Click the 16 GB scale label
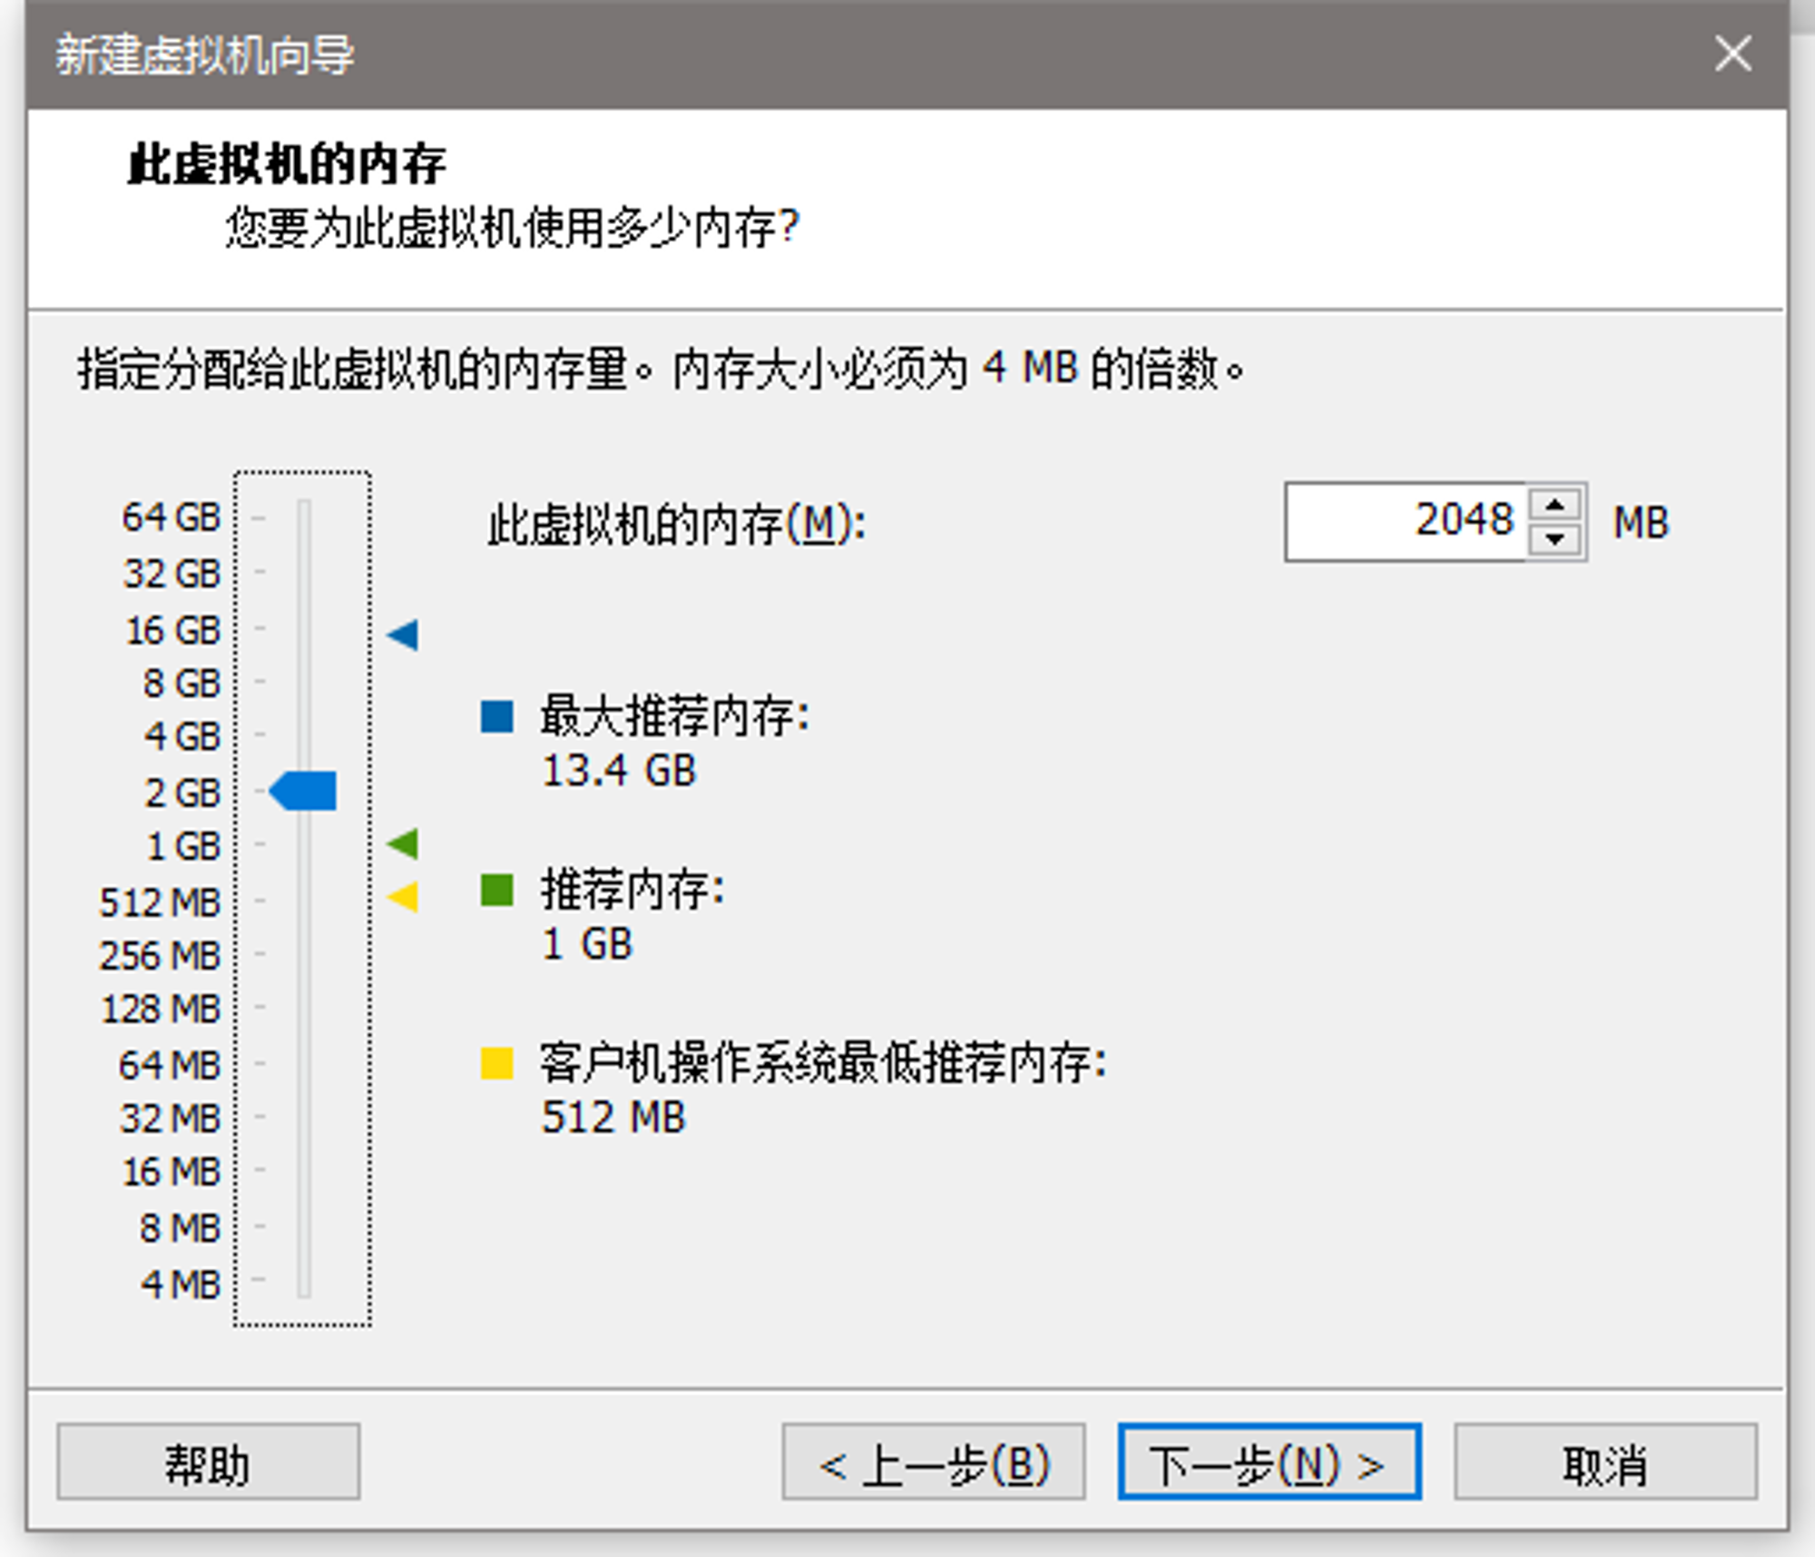Image resolution: width=1815 pixels, height=1557 pixels. coord(172,630)
